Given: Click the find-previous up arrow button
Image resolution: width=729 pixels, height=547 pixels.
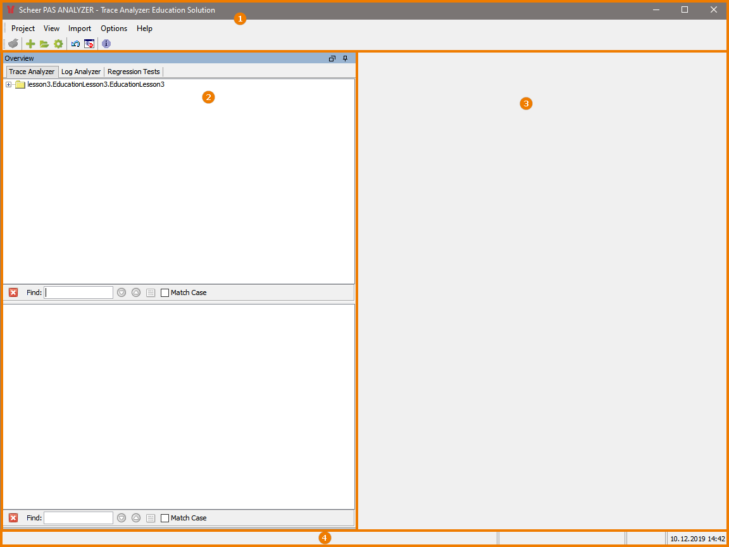Looking at the screenshot, I should point(136,292).
